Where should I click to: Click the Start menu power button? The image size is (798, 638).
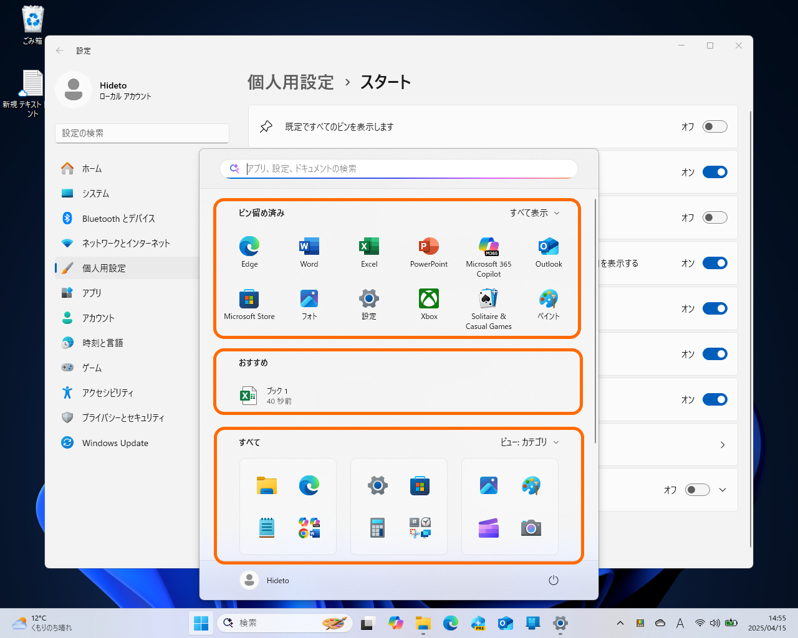553,580
